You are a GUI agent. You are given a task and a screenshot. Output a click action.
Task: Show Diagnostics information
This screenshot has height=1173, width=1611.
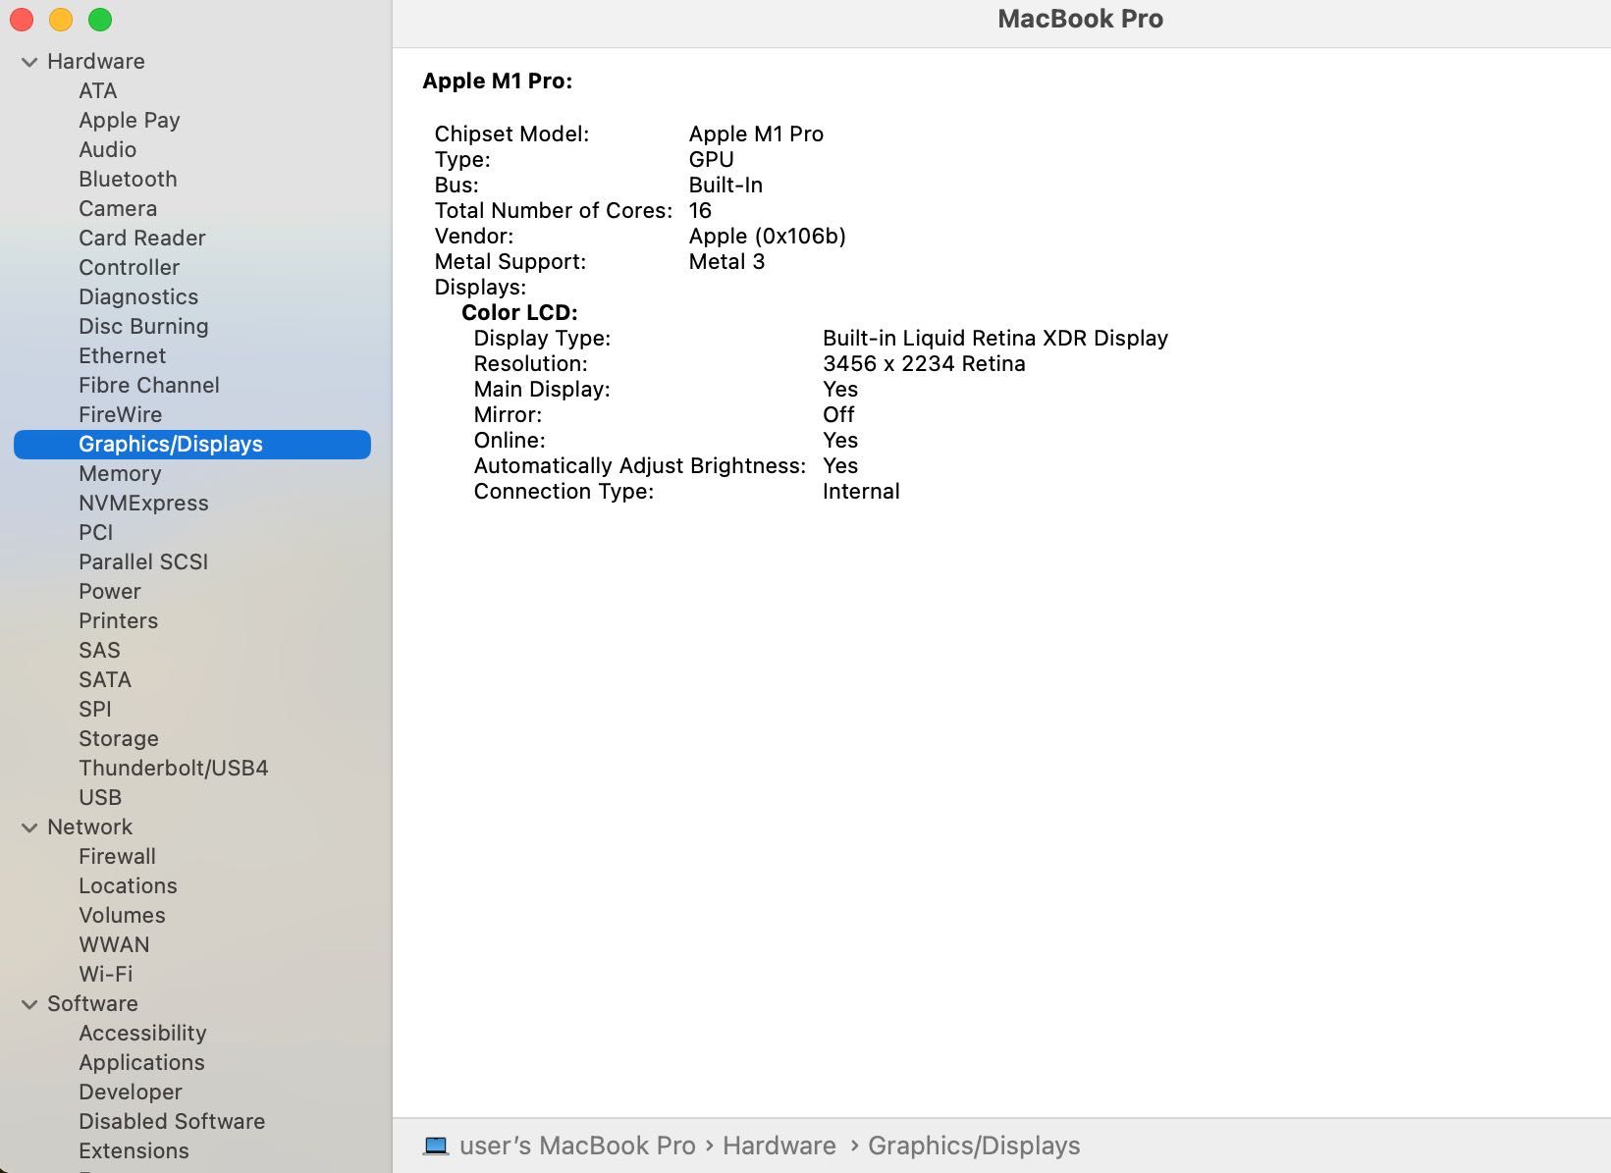(x=138, y=296)
